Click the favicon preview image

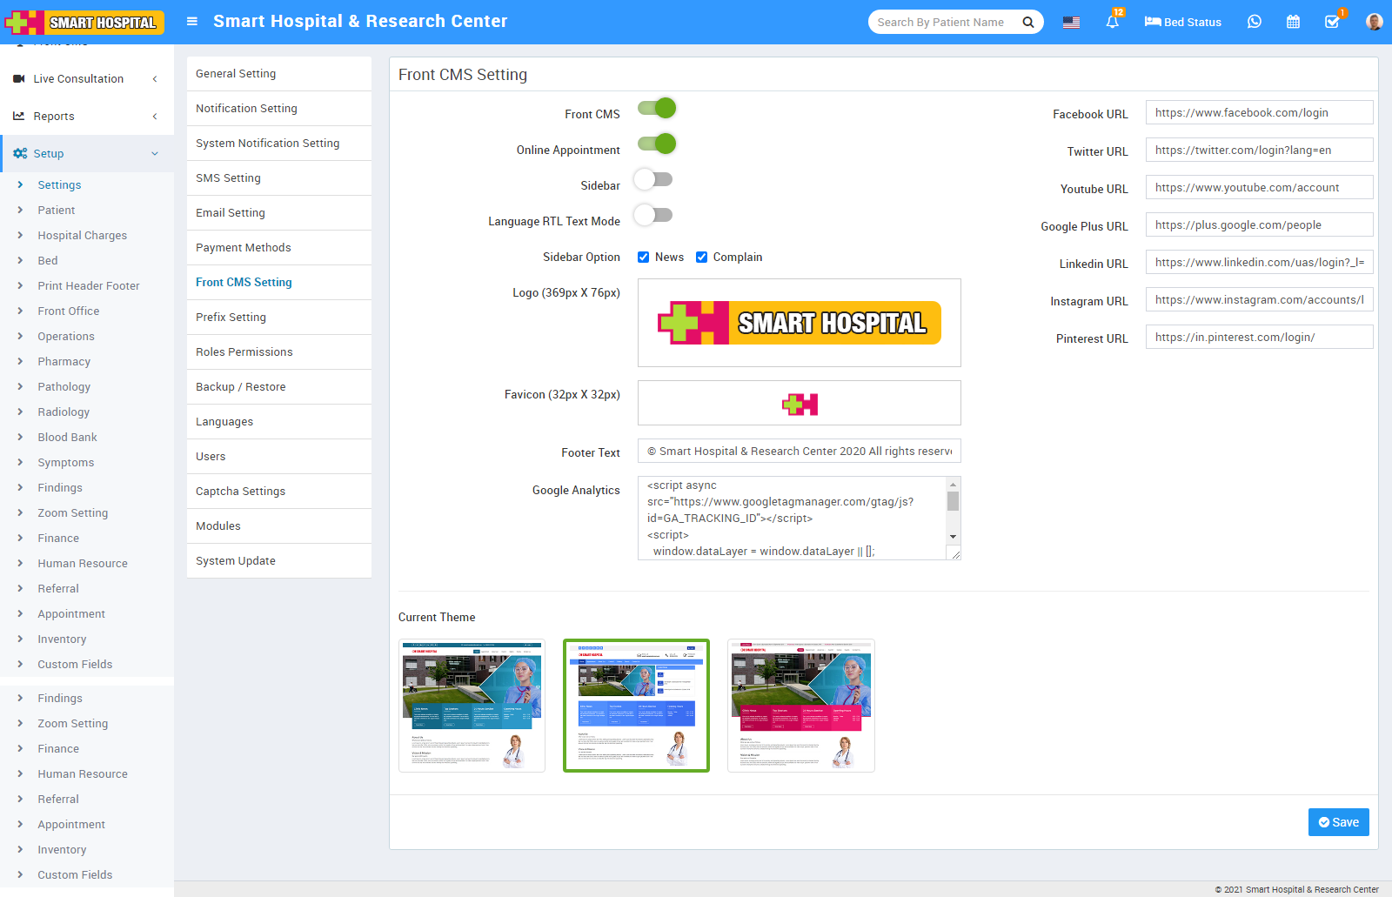click(x=800, y=404)
